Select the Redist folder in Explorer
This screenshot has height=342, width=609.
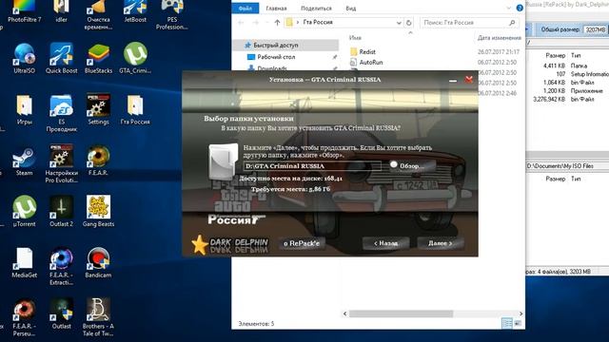coord(367,51)
